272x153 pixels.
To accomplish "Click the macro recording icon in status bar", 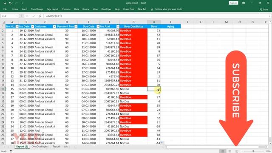I will click(11, 151).
